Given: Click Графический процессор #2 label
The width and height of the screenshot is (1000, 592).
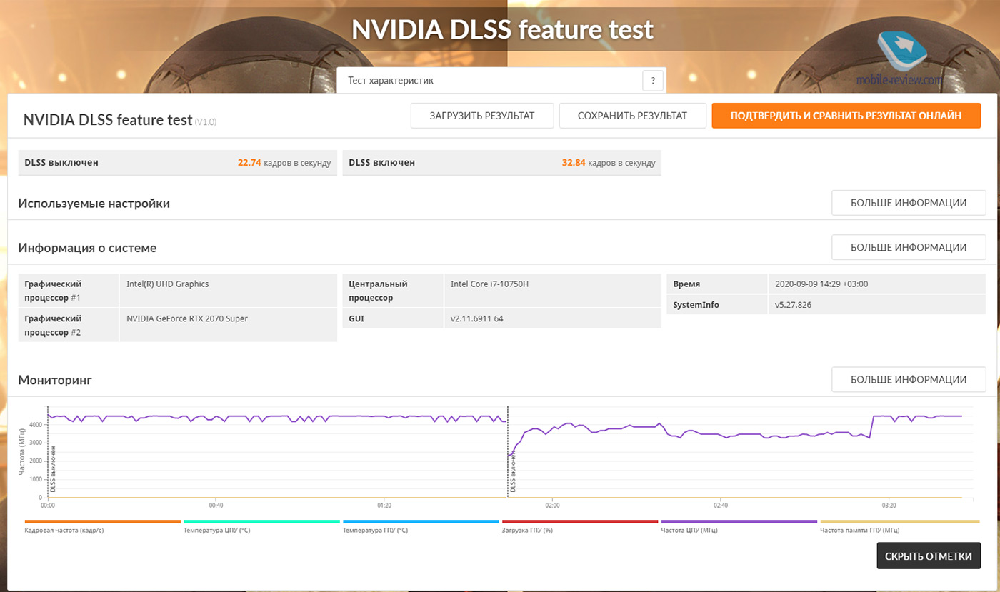Looking at the screenshot, I should click(53, 325).
